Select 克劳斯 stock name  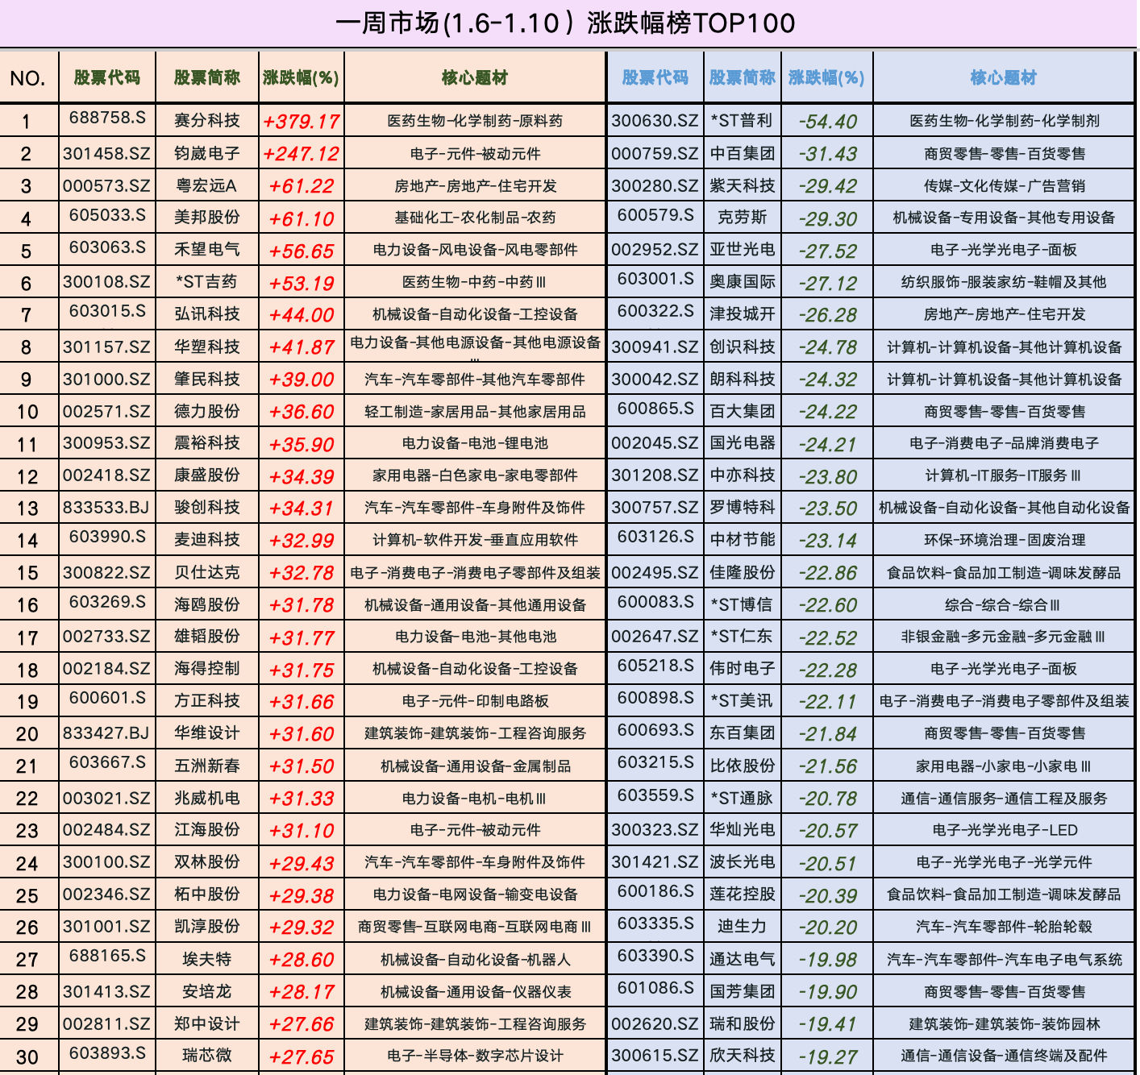(x=743, y=217)
